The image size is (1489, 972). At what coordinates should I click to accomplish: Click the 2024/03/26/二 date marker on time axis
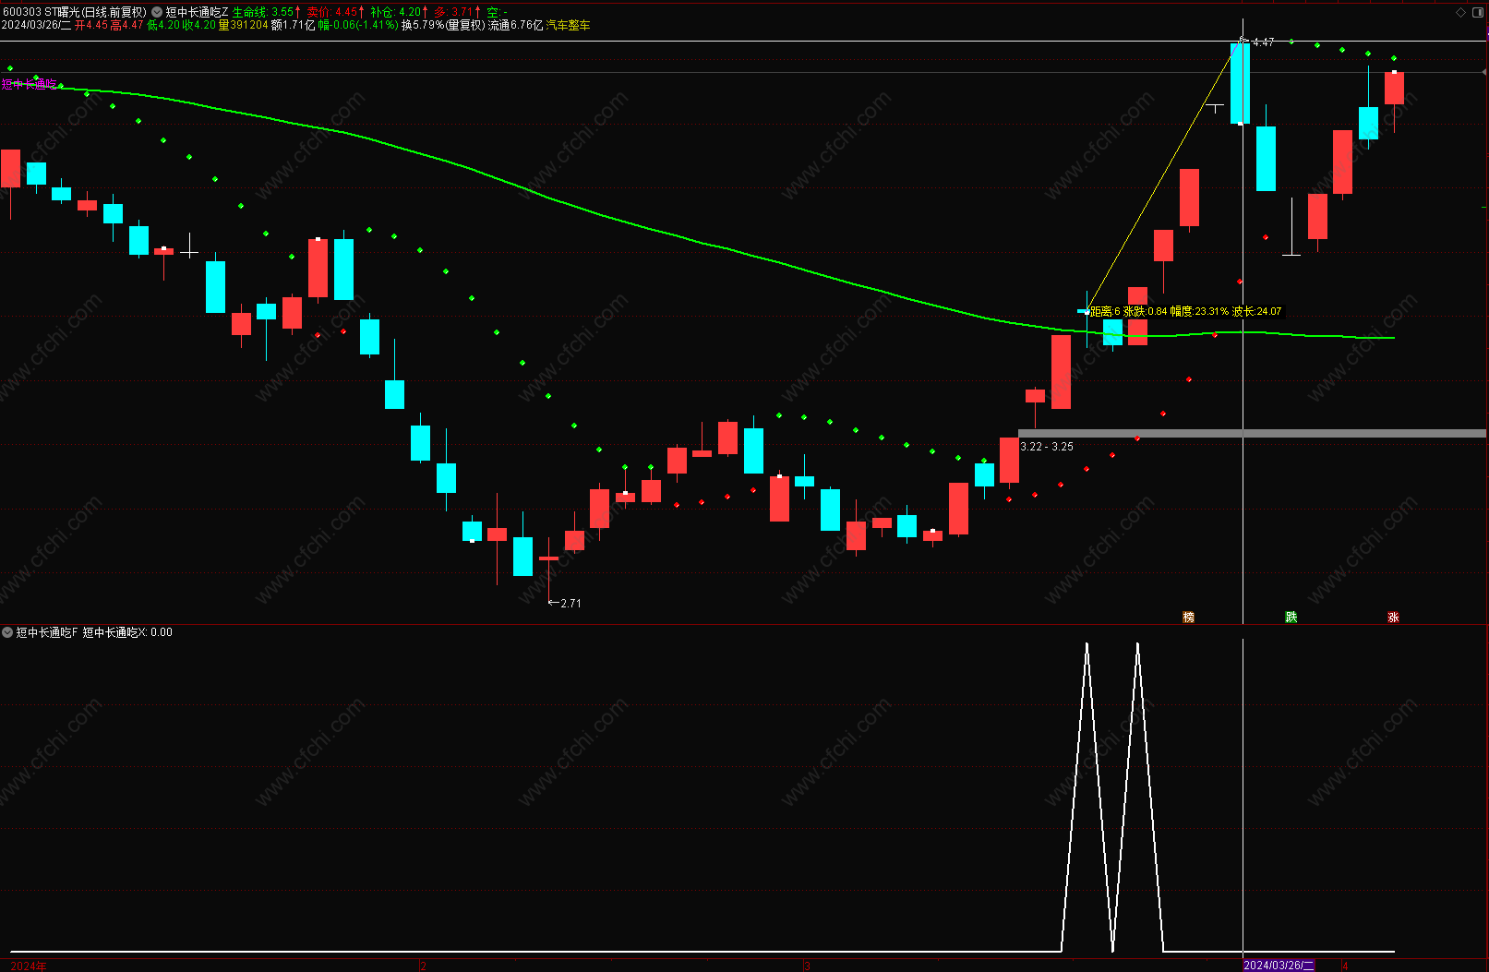tap(1279, 966)
